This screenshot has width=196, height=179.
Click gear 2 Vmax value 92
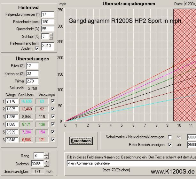click(42, 109)
